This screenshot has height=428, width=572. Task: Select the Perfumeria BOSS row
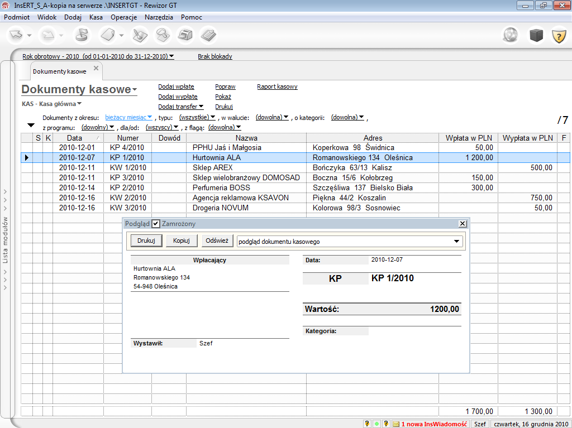coord(221,188)
